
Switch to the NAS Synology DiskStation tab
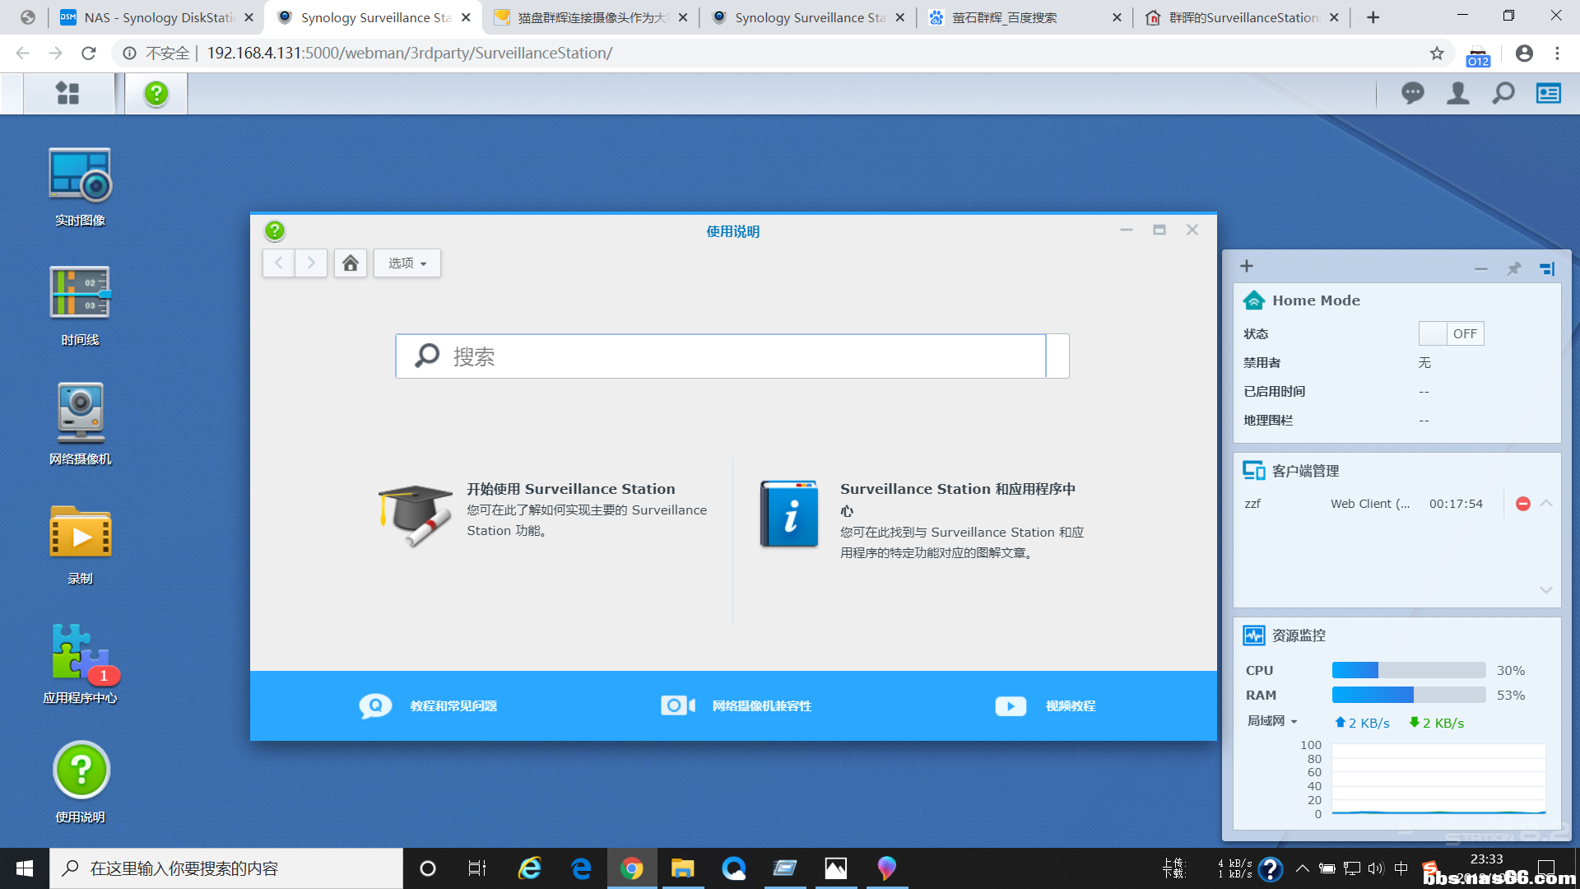coord(158,17)
